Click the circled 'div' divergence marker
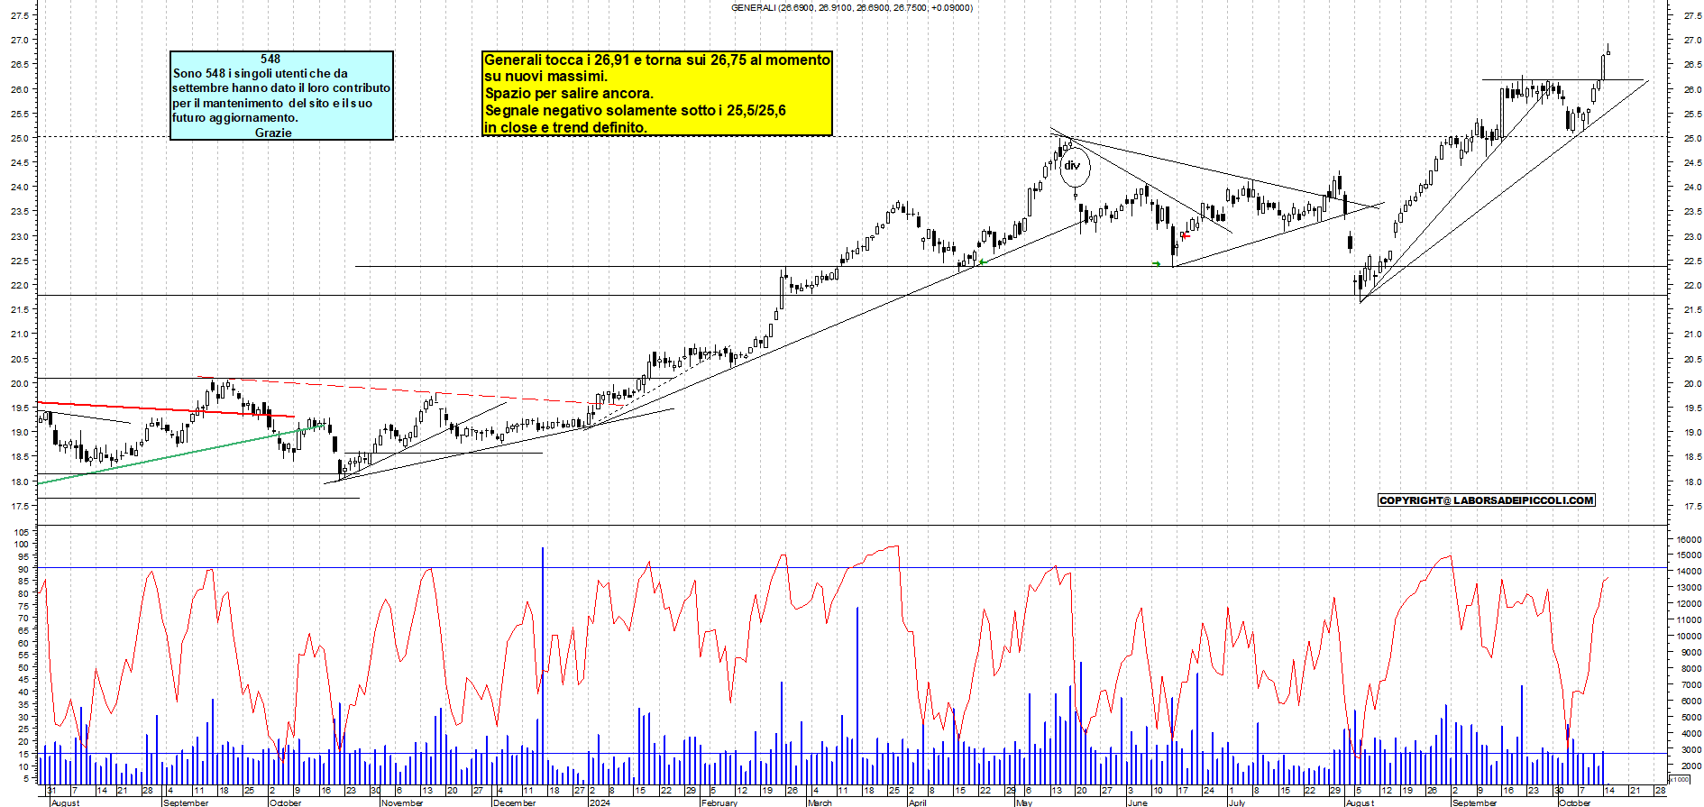This screenshot has width=1704, height=807. click(x=1074, y=167)
